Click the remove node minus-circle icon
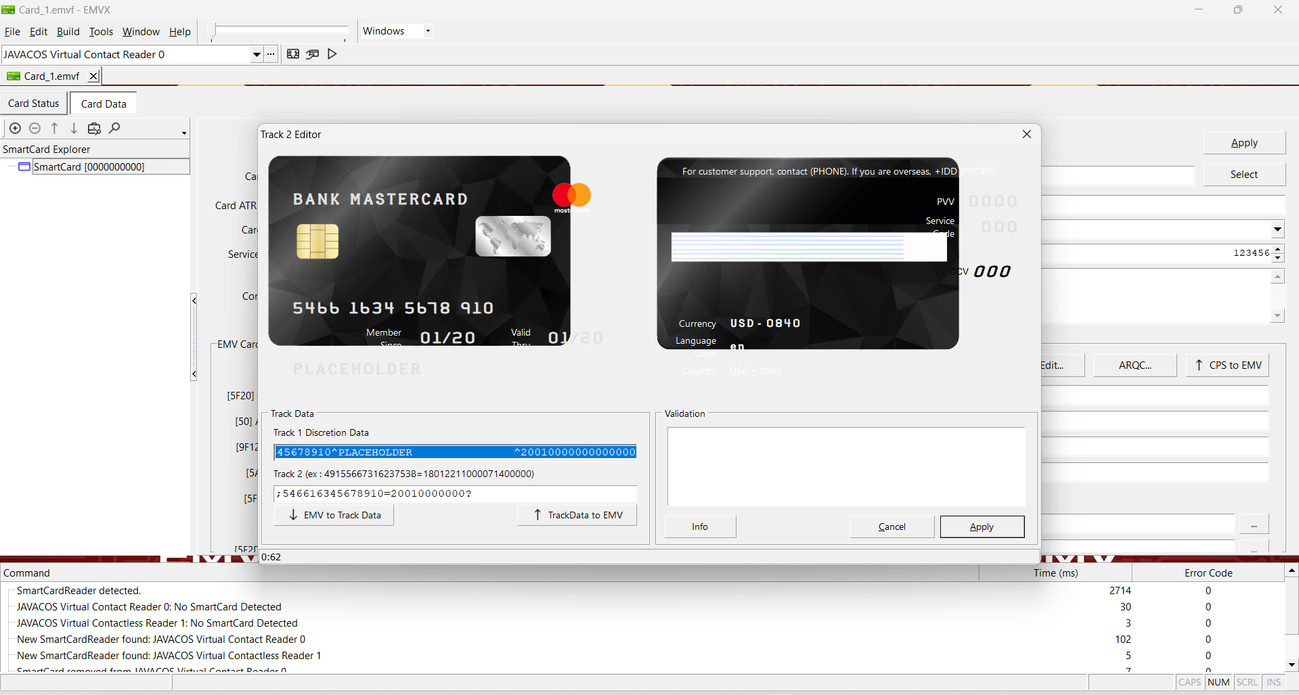1299x695 pixels. (35, 128)
